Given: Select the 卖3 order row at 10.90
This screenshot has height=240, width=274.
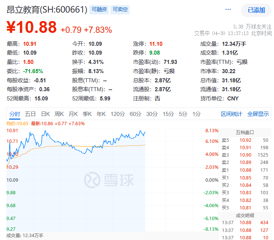Looking at the screenshot, I should (245, 155).
